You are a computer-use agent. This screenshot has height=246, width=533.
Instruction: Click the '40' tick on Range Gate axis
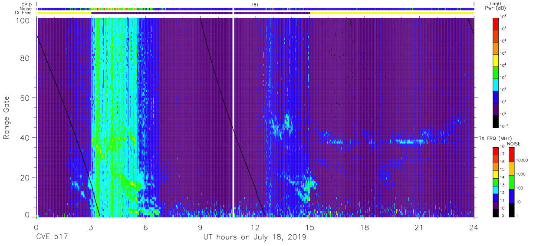click(x=25, y=138)
